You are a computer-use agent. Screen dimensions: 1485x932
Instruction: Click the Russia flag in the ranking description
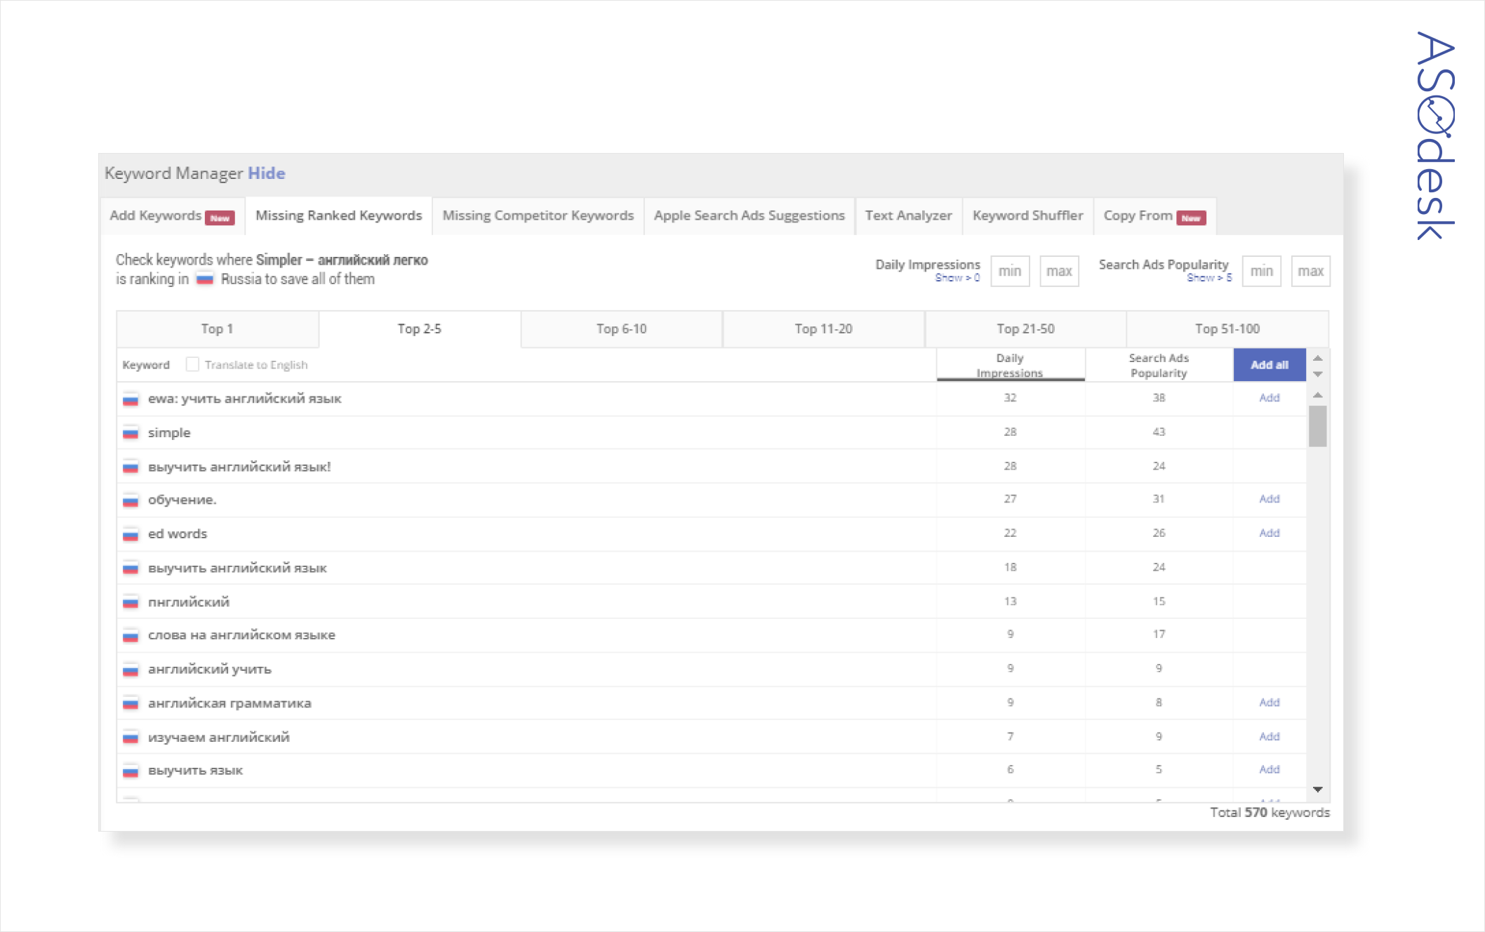point(204,279)
